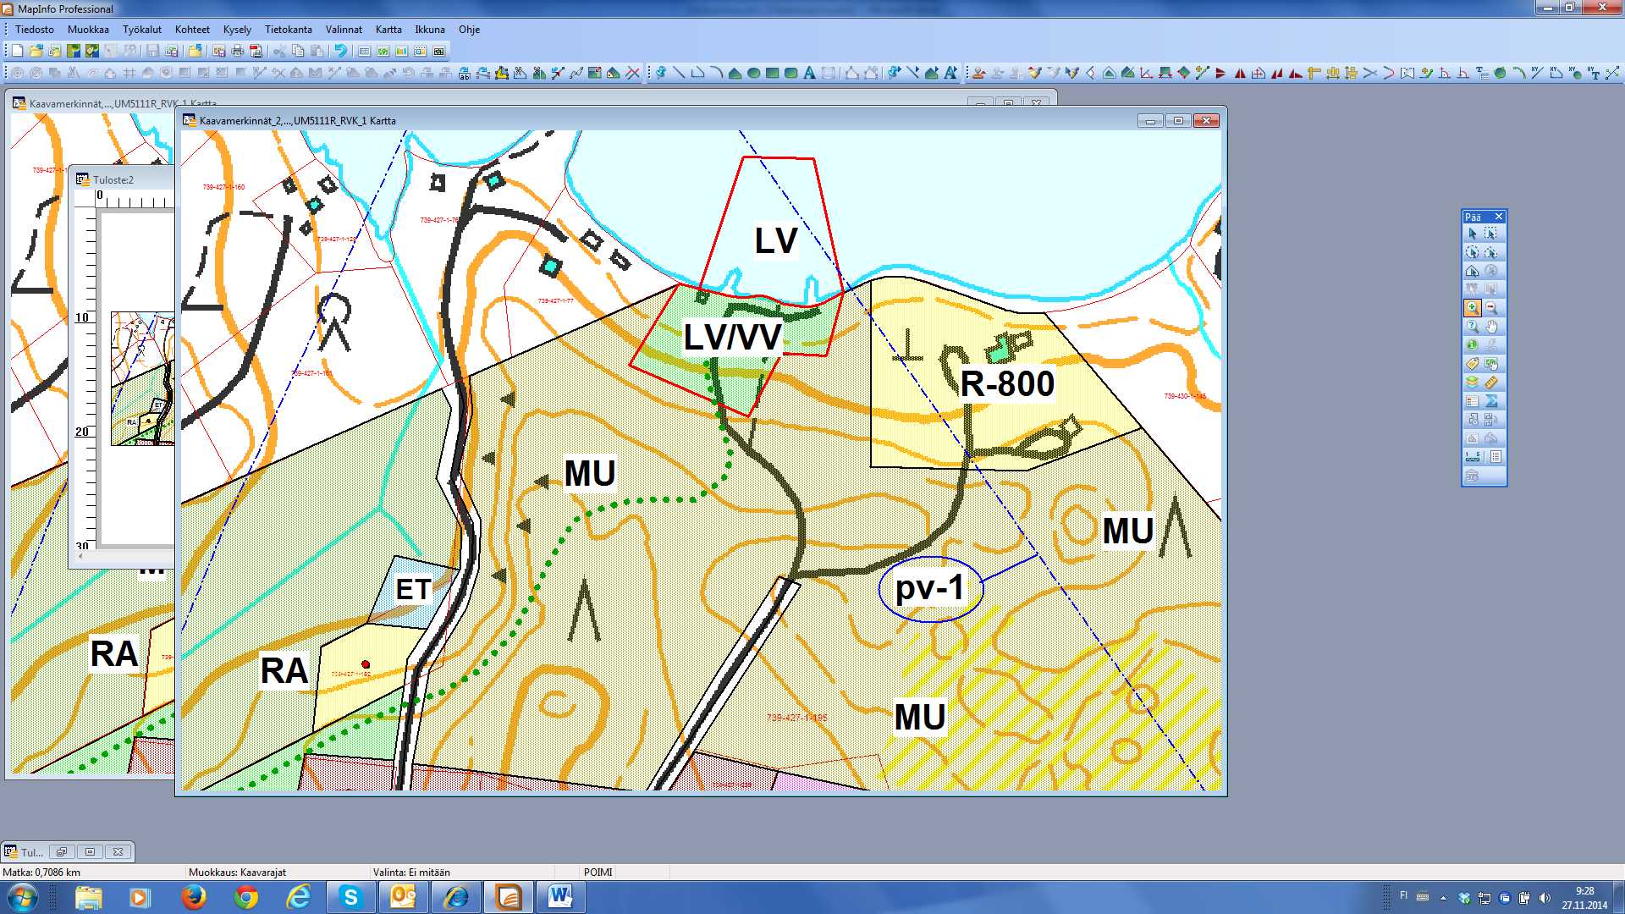1625x914 pixels.
Task: Open Word from the taskbar
Action: 559,897
